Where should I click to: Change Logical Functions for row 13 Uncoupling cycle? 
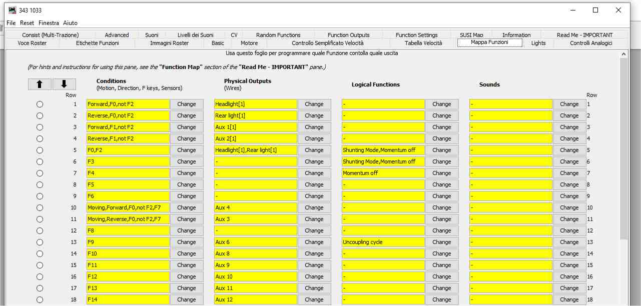(x=441, y=242)
